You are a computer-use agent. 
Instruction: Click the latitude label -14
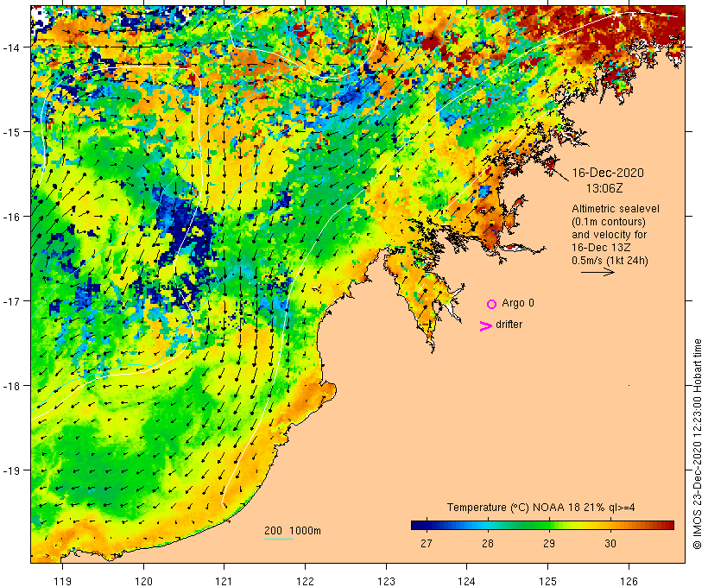[11, 47]
